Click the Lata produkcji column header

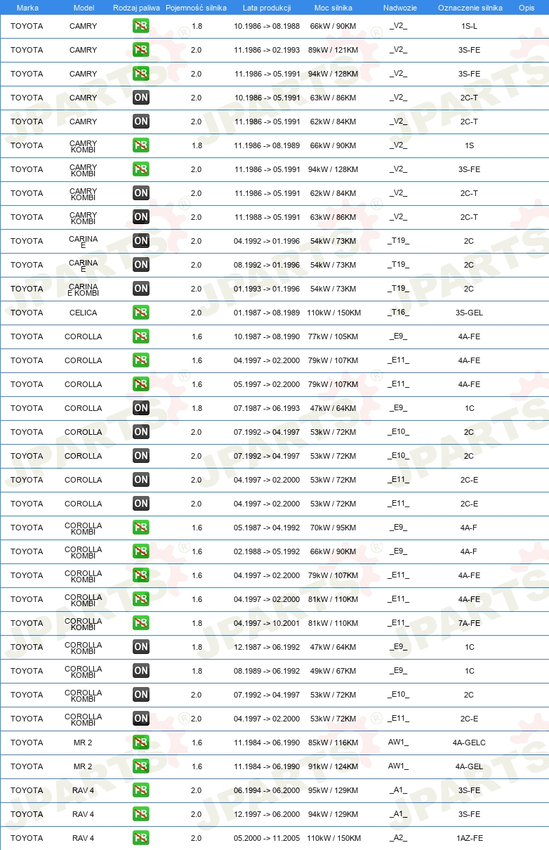[x=267, y=8]
